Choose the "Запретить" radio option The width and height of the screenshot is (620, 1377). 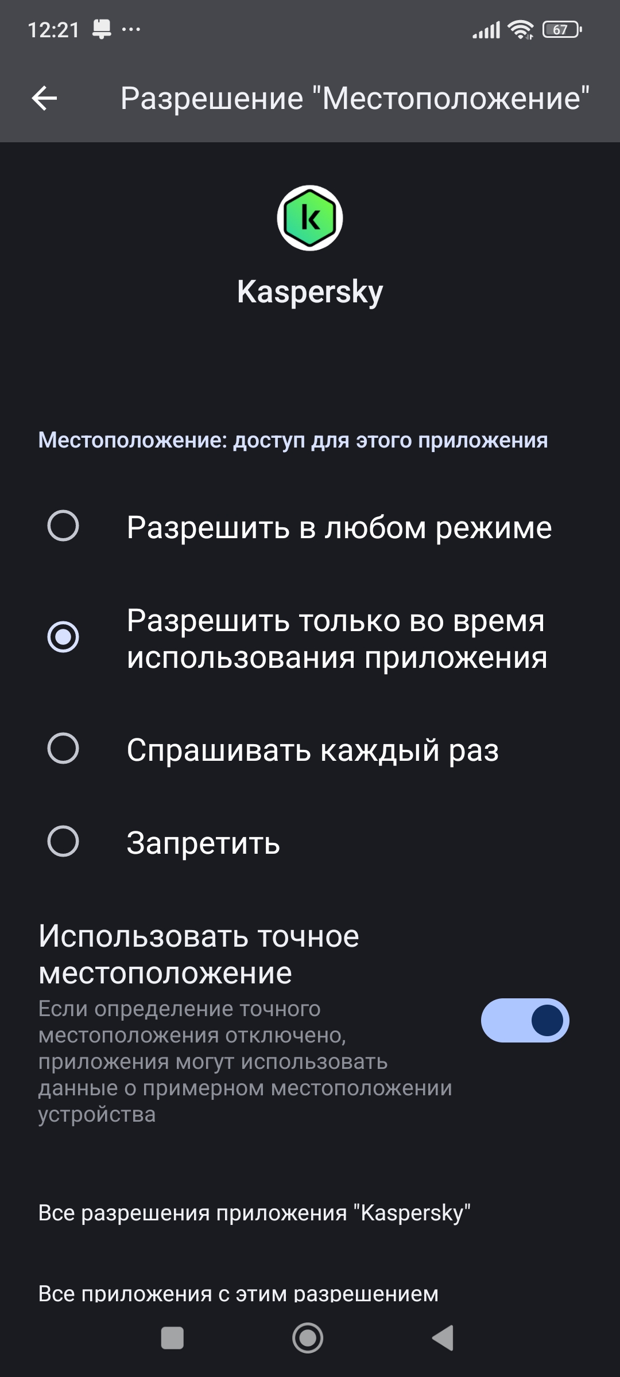pos(63,842)
